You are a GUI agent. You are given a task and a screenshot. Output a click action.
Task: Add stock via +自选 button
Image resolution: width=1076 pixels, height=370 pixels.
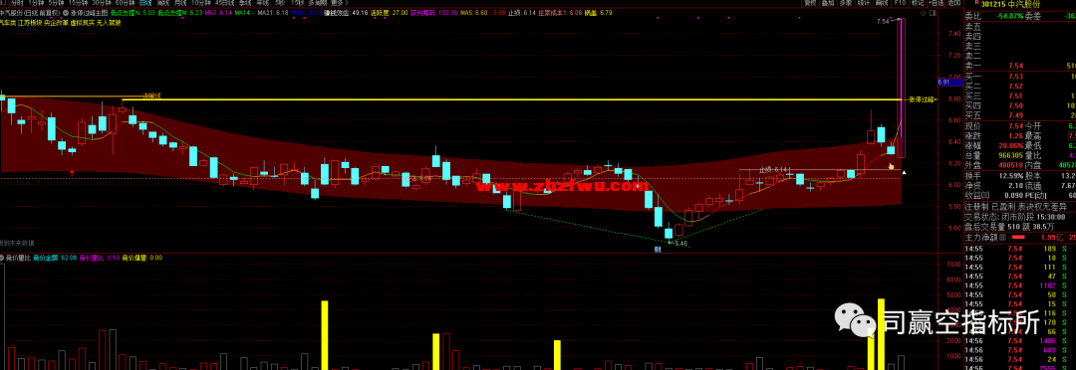click(937, 3)
